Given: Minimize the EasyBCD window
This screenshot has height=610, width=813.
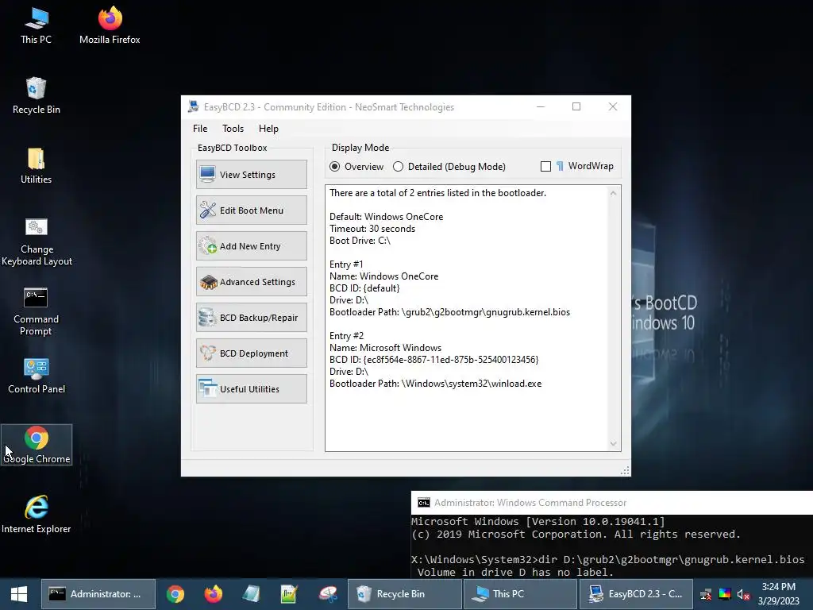Looking at the screenshot, I should pyautogui.click(x=540, y=107).
